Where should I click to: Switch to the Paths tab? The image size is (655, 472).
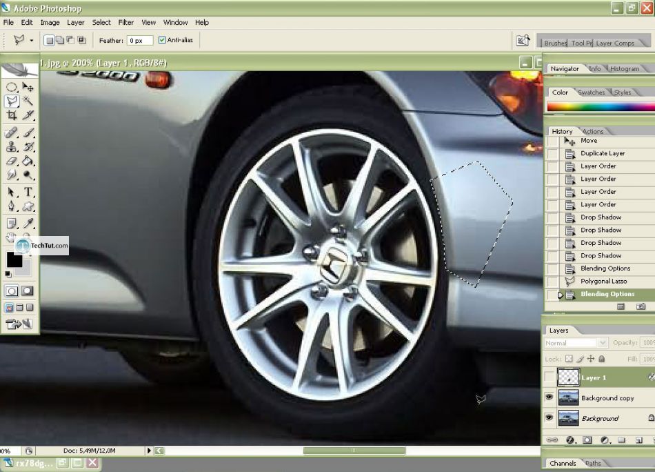pyautogui.click(x=593, y=463)
